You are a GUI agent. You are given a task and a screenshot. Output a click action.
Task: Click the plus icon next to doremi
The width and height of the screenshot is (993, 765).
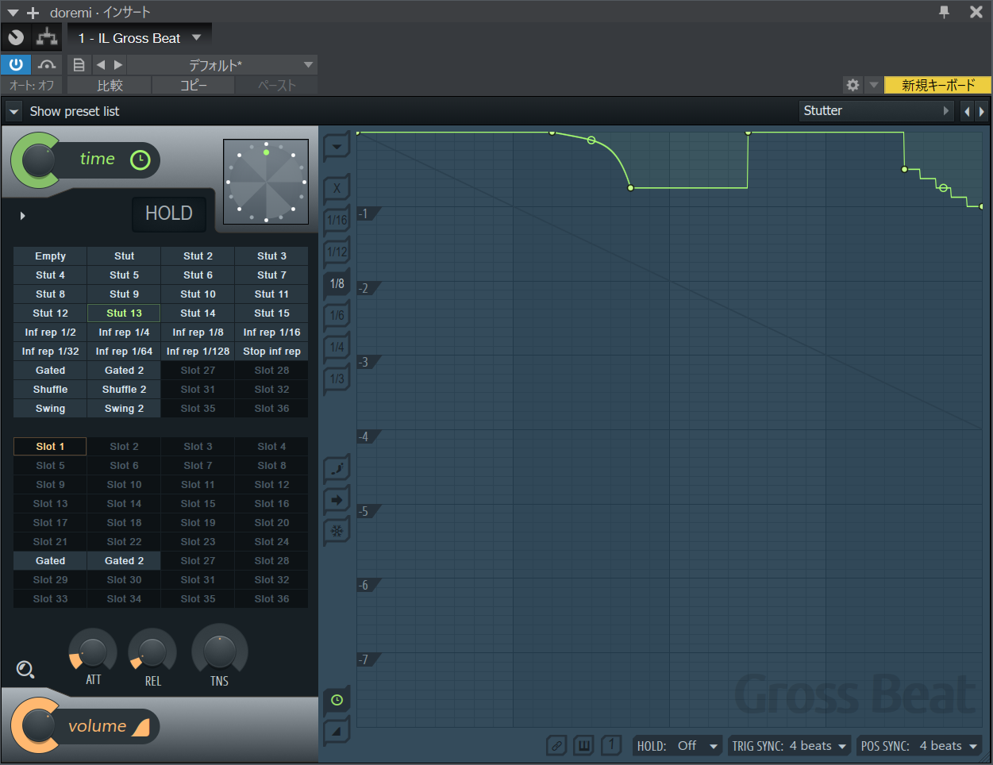click(33, 13)
